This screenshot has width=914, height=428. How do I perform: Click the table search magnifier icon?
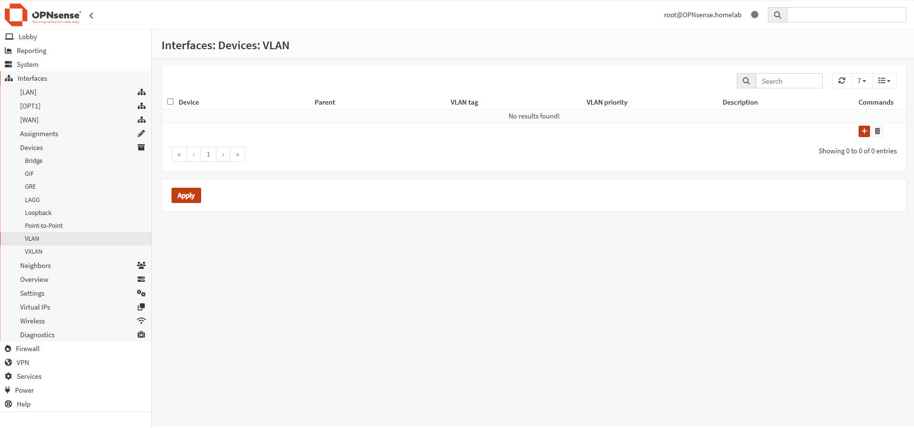point(746,81)
